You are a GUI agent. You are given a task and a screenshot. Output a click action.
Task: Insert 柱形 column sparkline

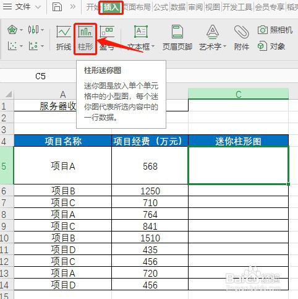click(x=85, y=38)
